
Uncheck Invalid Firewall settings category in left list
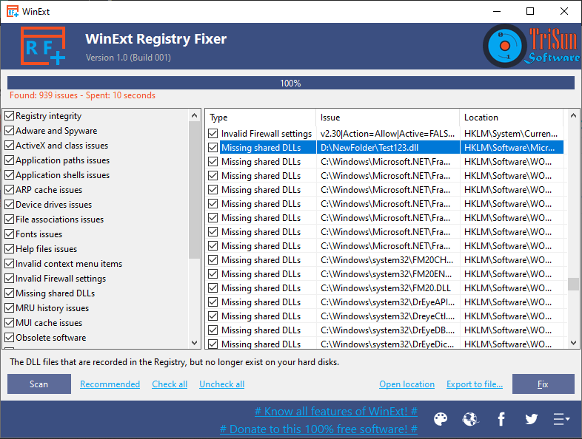coord(10,279)
